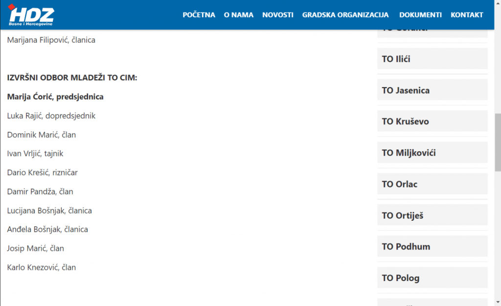The image size is (501, 306).
Task: Click the name Marija Ćorić, predsjednica
Action: 55,97
